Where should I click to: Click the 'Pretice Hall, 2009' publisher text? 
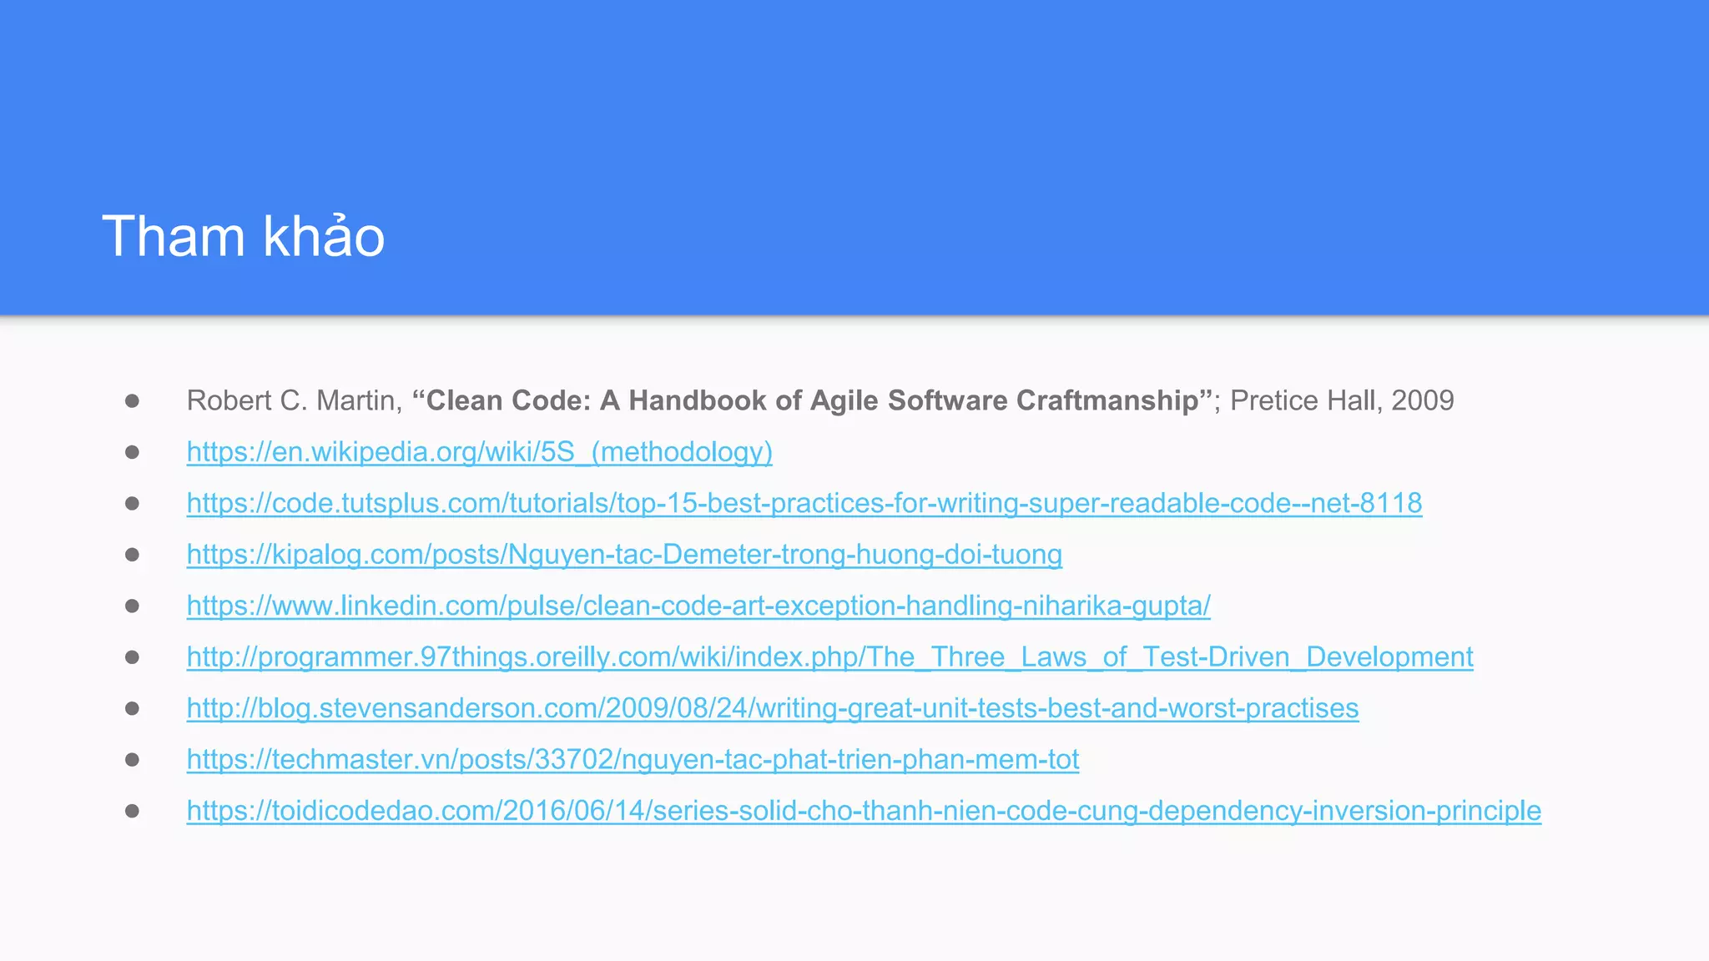[1342, 400]
